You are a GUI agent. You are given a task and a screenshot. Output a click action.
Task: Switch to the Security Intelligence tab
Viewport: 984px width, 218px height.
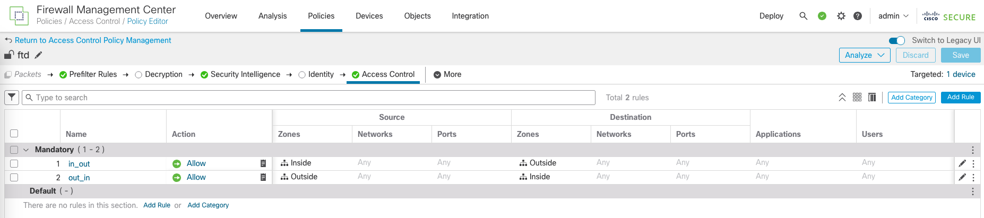(x=245, y=75)
